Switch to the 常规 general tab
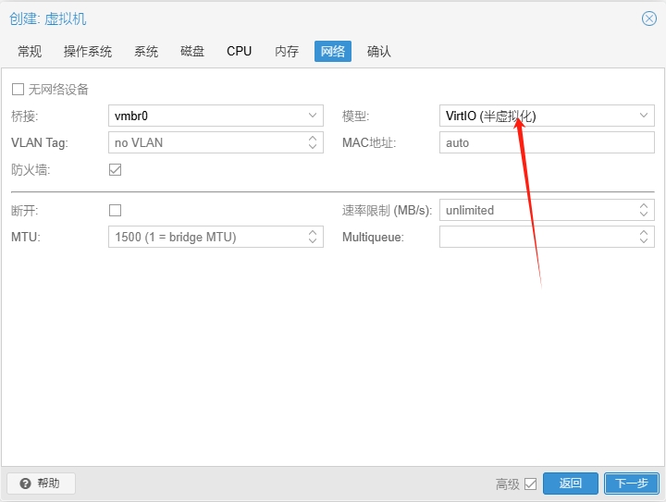 tap(30, 51)
